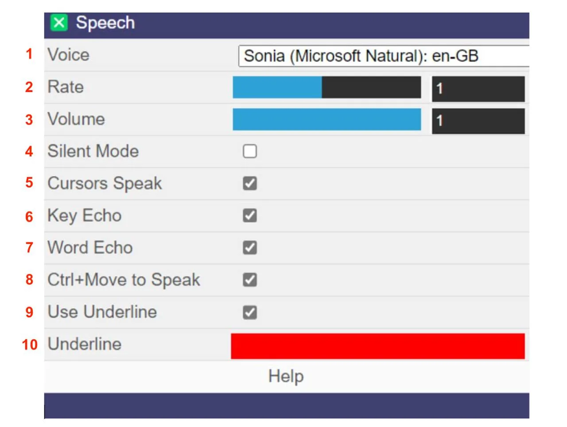Disable Cursors Speak
Image resolution: width=567 pixels, height=427 pixels.
coord(249,183)
